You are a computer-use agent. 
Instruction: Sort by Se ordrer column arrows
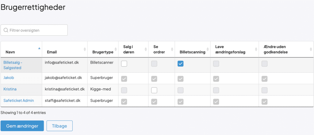click(171, 49)
